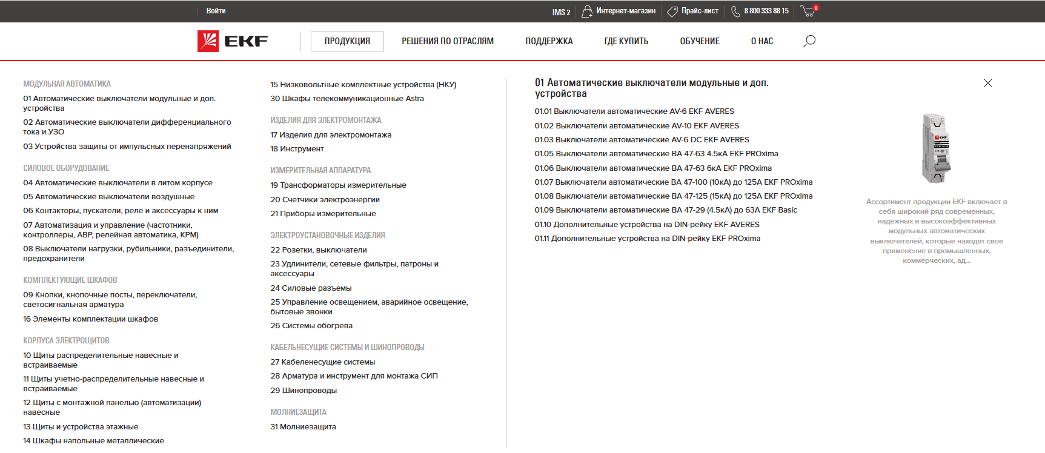Open Прайс-лист link
1045x453 pixels.
pos(700,11)
